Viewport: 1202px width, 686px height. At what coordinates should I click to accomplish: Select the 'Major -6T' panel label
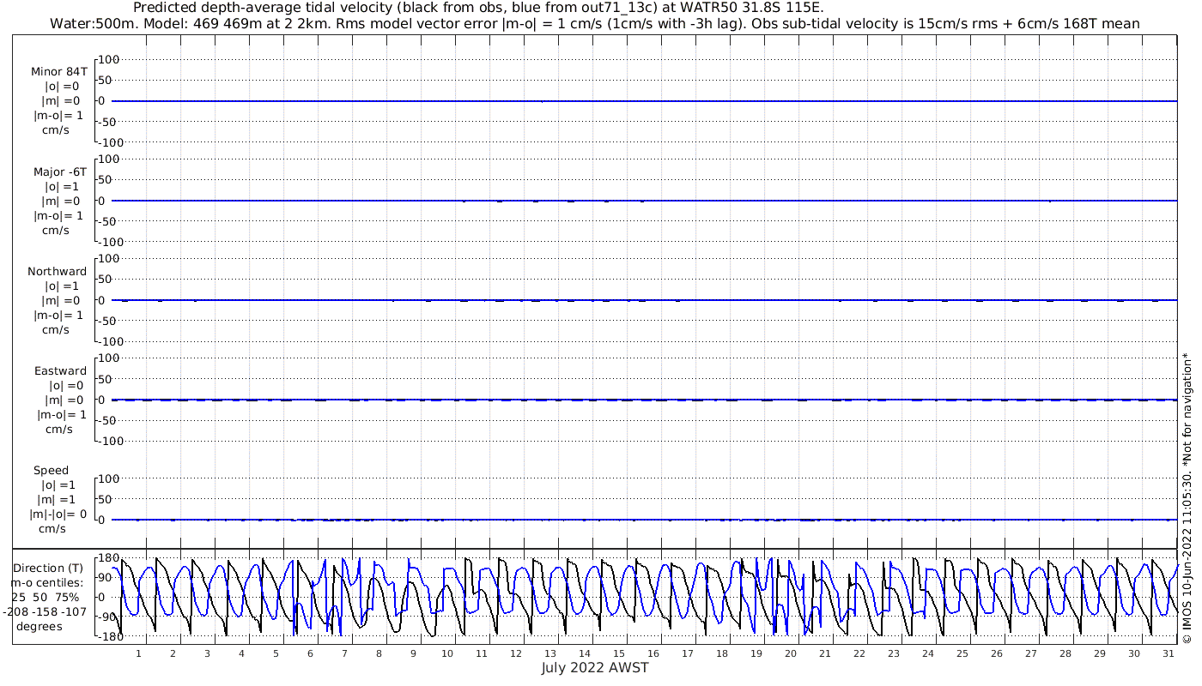tap(59, 171)
